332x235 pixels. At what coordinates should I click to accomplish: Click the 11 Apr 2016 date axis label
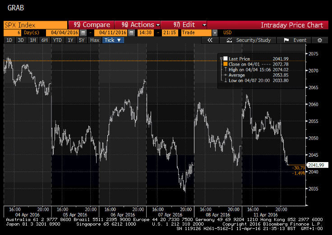pos(266,215)
